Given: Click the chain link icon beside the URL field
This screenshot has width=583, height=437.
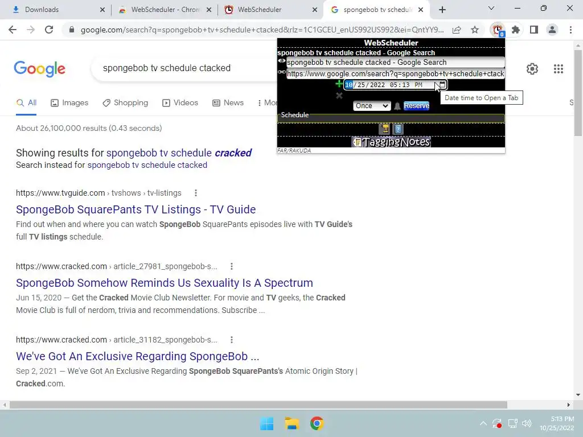Looking at the screenshot, I should 281,72.
